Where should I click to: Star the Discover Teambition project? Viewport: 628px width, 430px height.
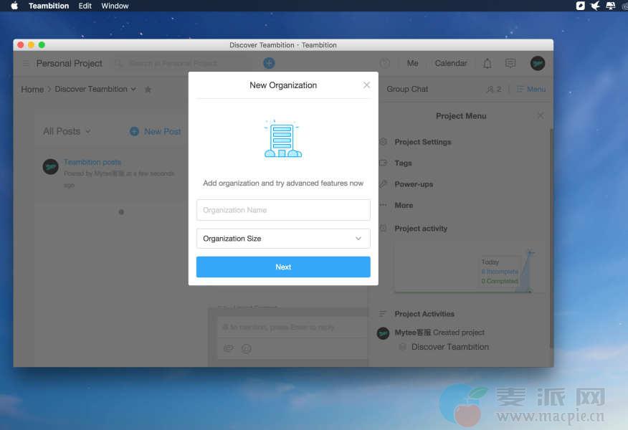pos(148,90)
